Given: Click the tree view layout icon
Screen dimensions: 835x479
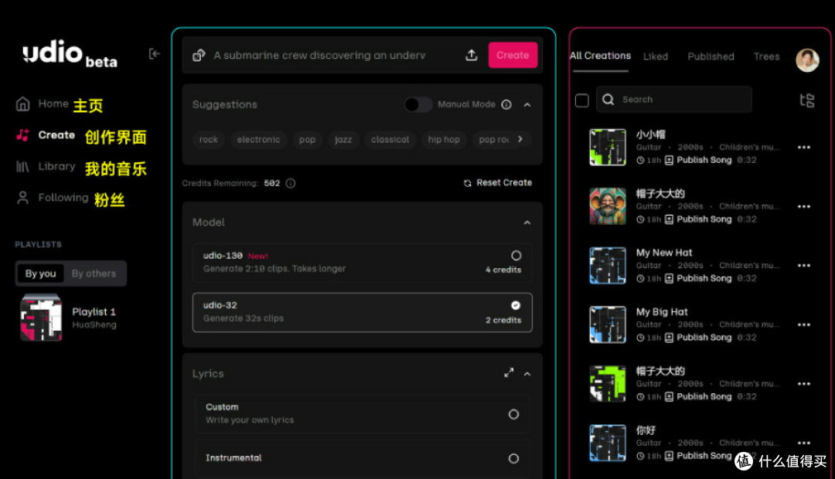Looking at the screenshot, I should pyautogui.click(x=807, y=100).
